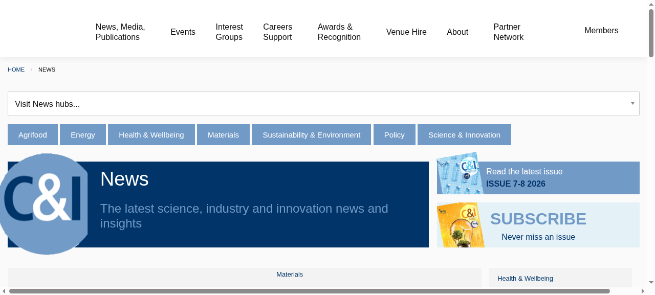Image resolution: width=655 pixels, height=295 pixels.
Task: Click the scroll left arrow
Action: 4,291
